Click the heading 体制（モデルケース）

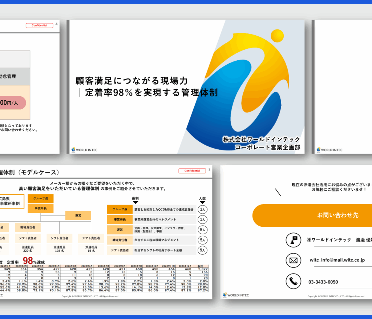(x=30, y=172)
